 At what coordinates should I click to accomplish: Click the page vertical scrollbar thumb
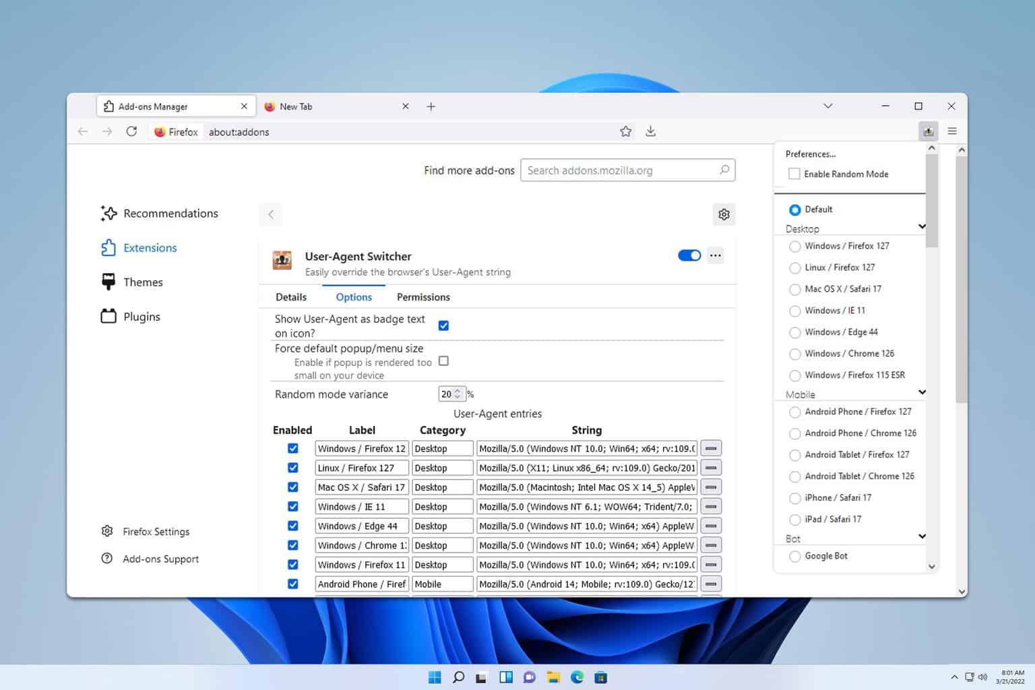coord(962,279)
